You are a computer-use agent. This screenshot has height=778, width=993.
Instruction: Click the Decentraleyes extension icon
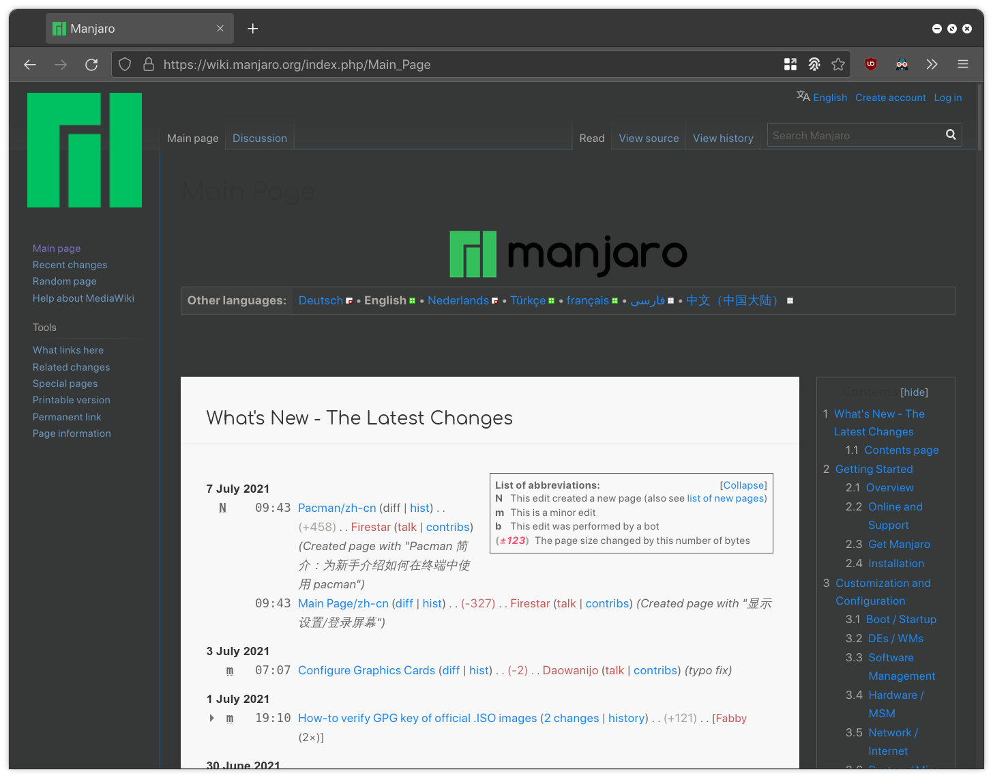point(902,64)
